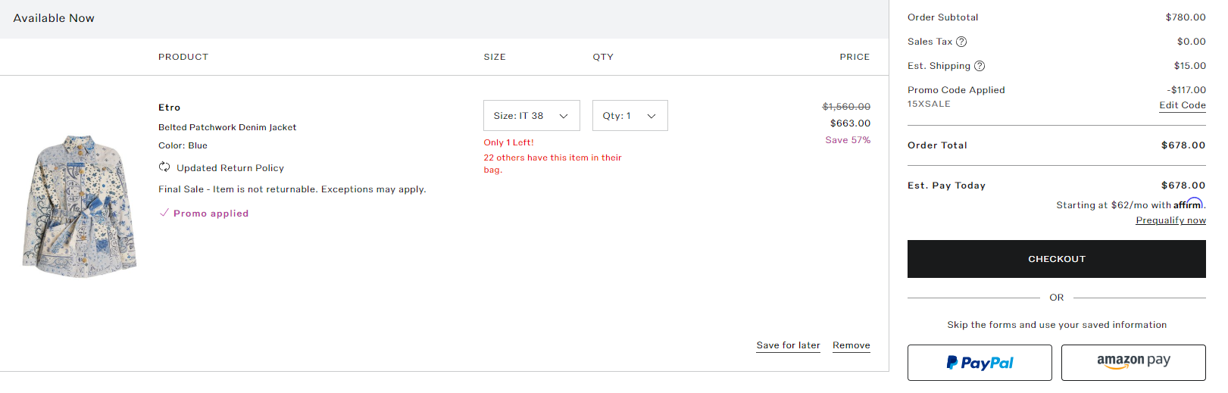Click the Color: Blue text
Screen dimensions: 1228x393
183,145
